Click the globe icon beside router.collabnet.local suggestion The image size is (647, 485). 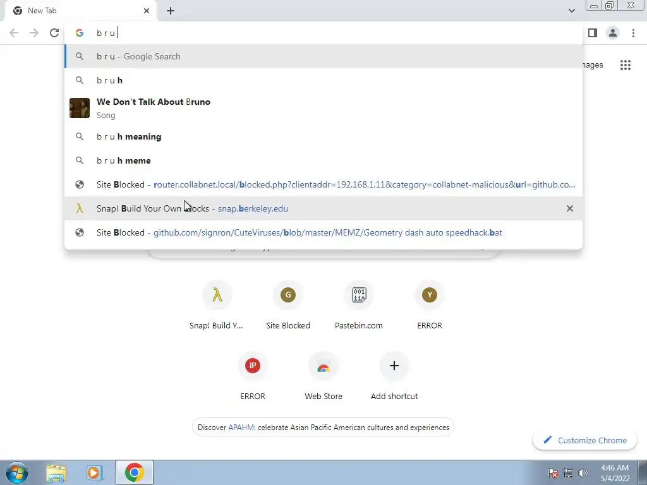point(80,184)
